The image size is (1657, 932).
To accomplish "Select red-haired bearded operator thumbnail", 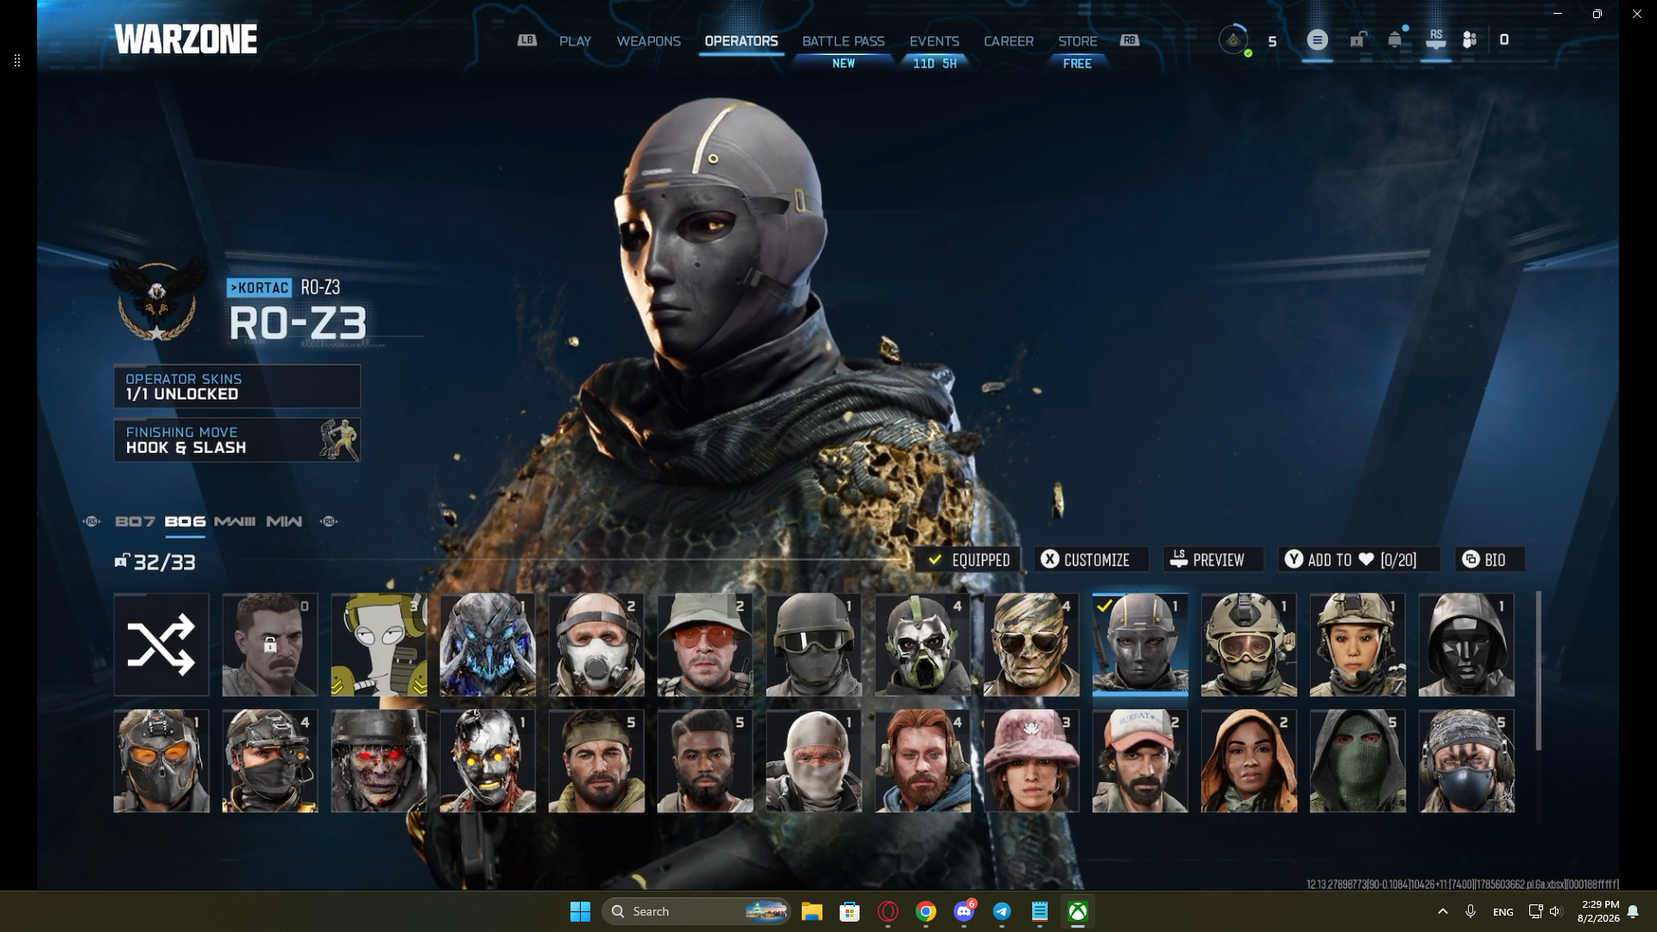I will point(923,761).
